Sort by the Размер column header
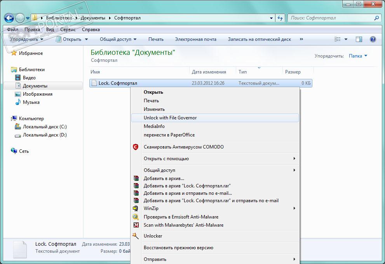Image resolution: width=385 pixels, height=264 pixels. (293, 72)
